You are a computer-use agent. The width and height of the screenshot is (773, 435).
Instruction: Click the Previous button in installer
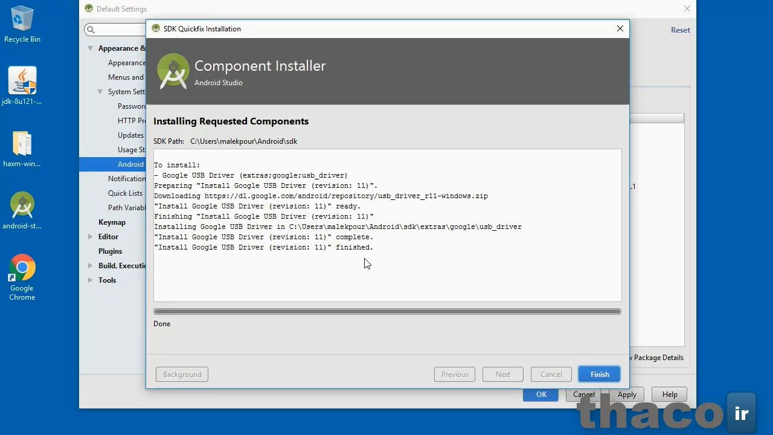[x=454, y=375]
